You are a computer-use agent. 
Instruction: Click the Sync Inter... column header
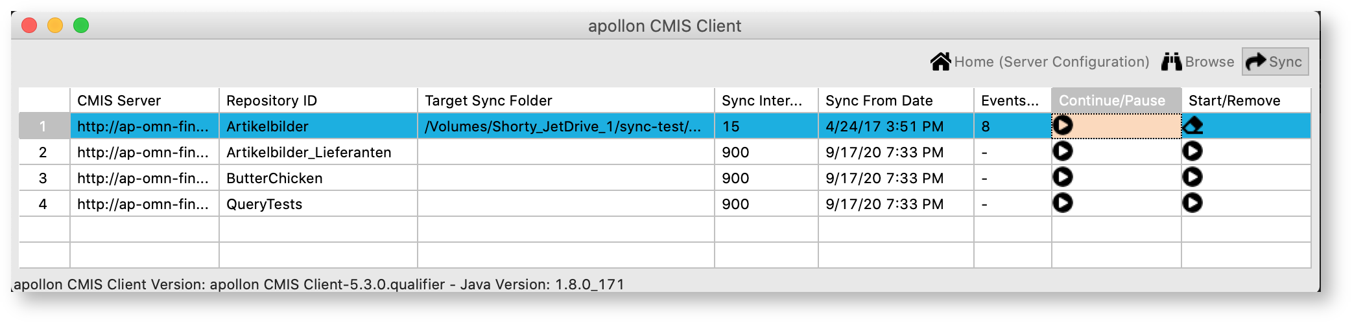(x=766, y=100)
